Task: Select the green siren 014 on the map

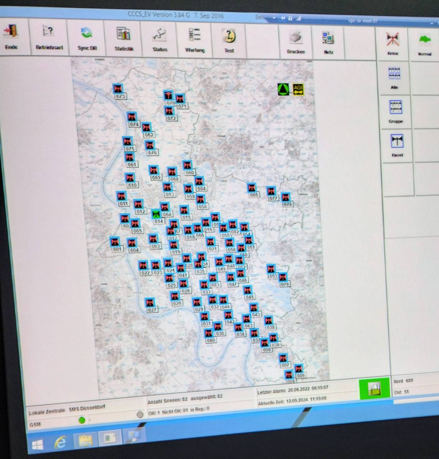Action: click(x=156, y=214)
